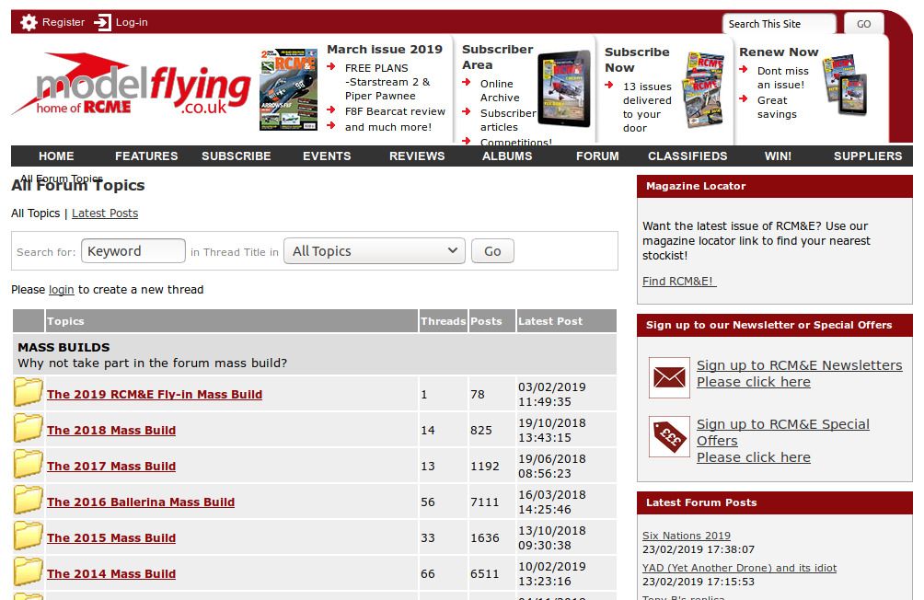This screenshot has height=600, width=924.
Task: Open FEATURES in navigation bar
Action: click(146, 156)
